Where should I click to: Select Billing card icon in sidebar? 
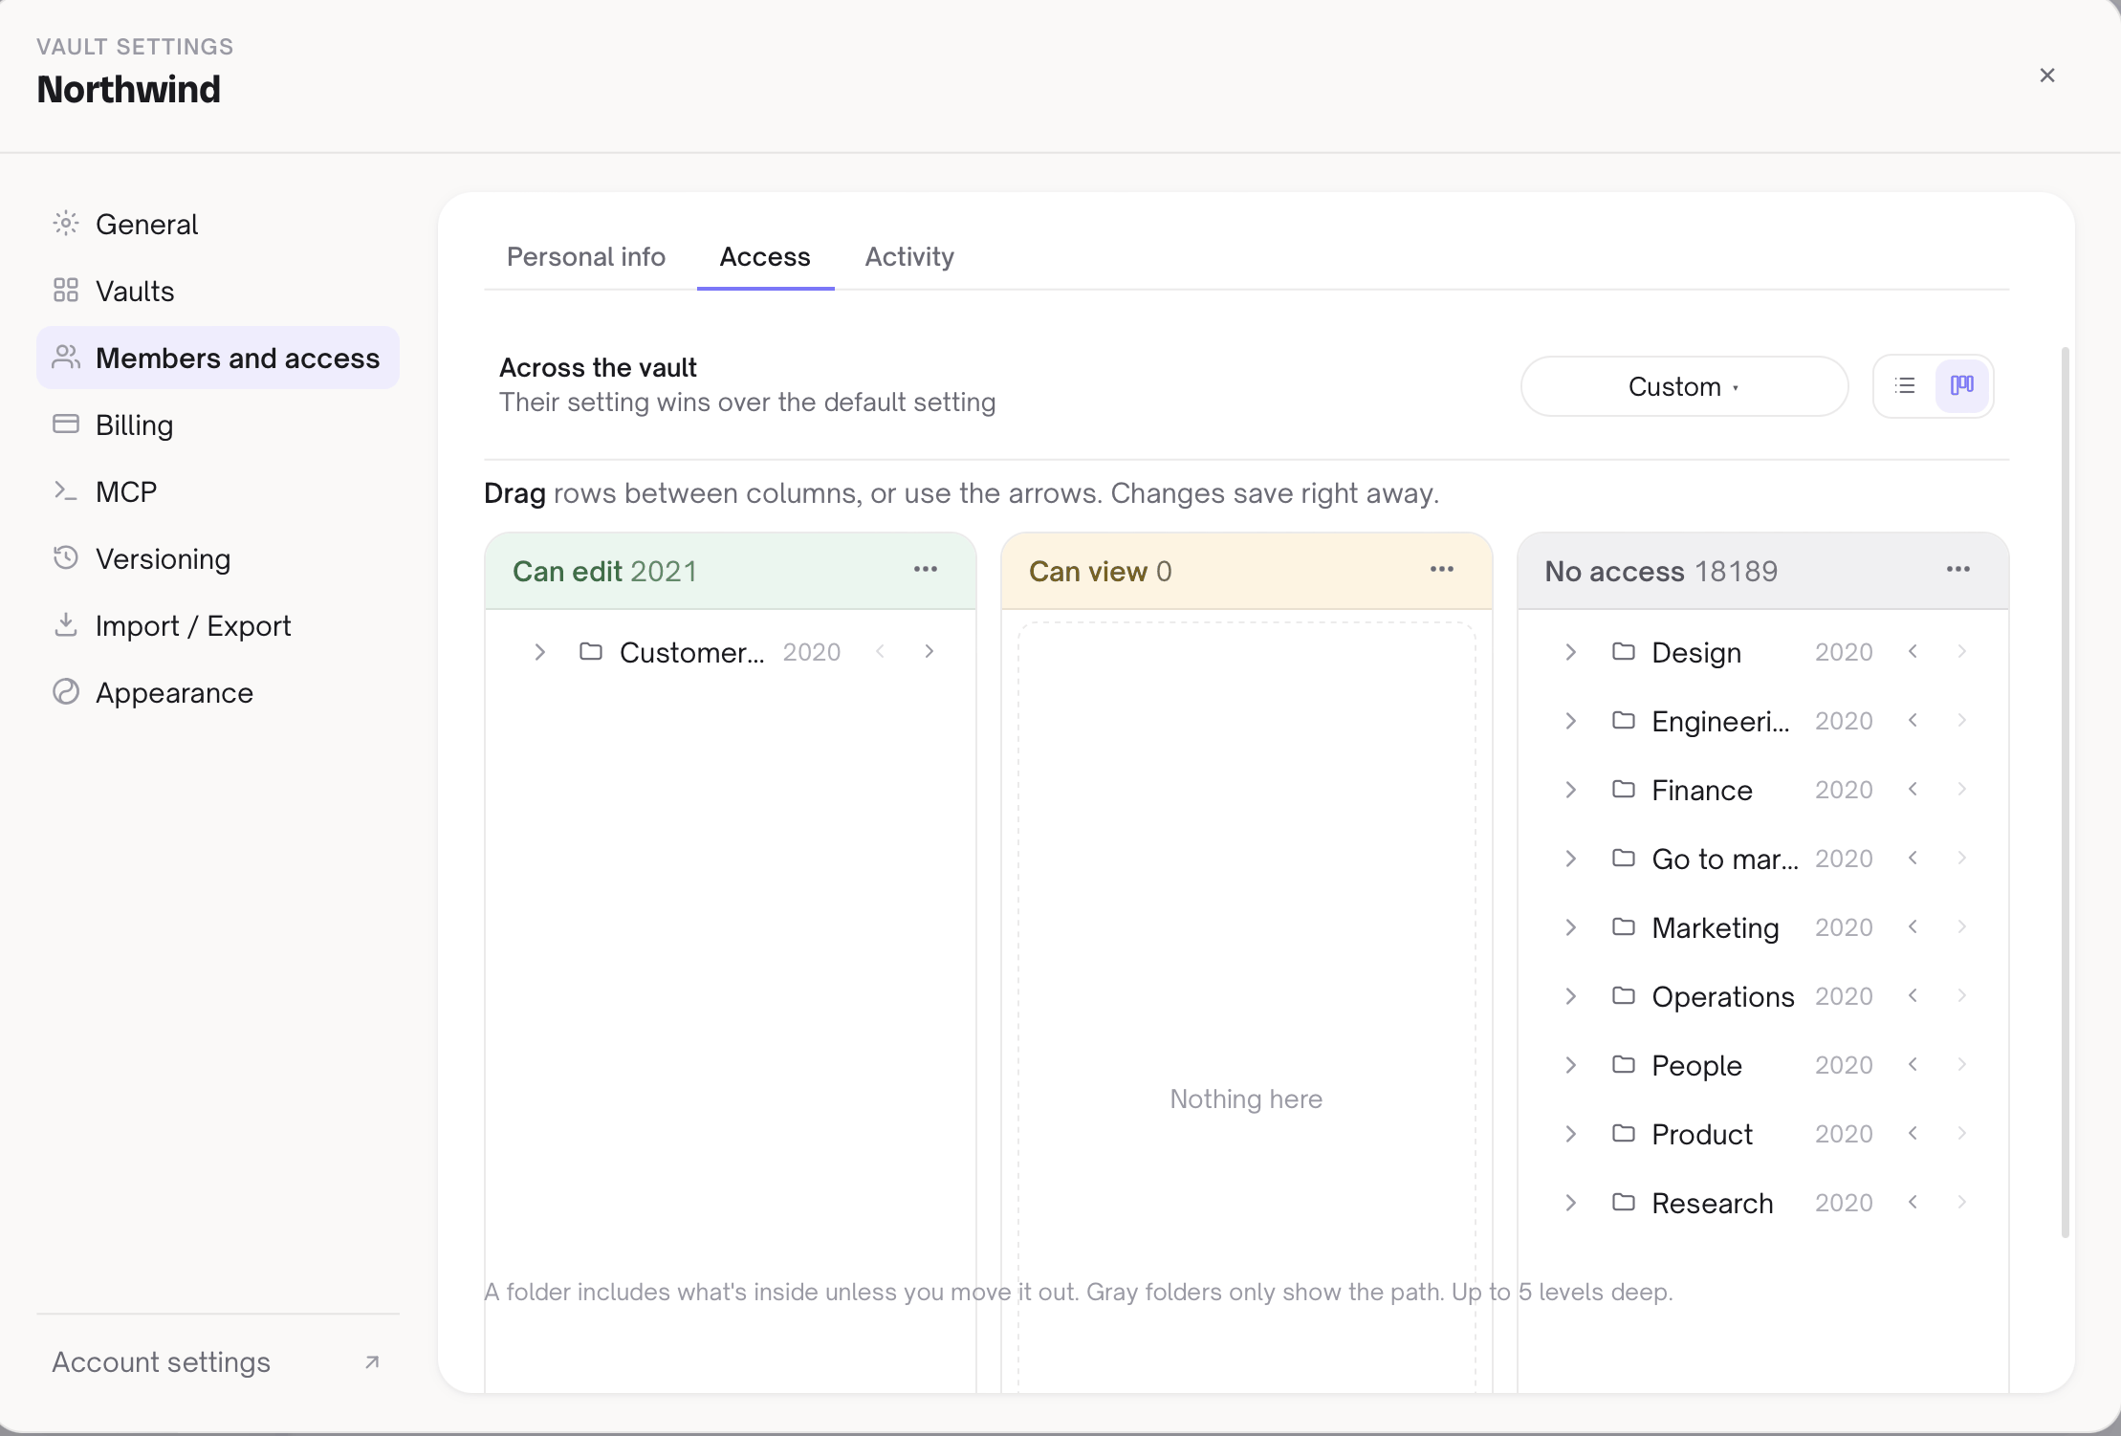(65, 424)
